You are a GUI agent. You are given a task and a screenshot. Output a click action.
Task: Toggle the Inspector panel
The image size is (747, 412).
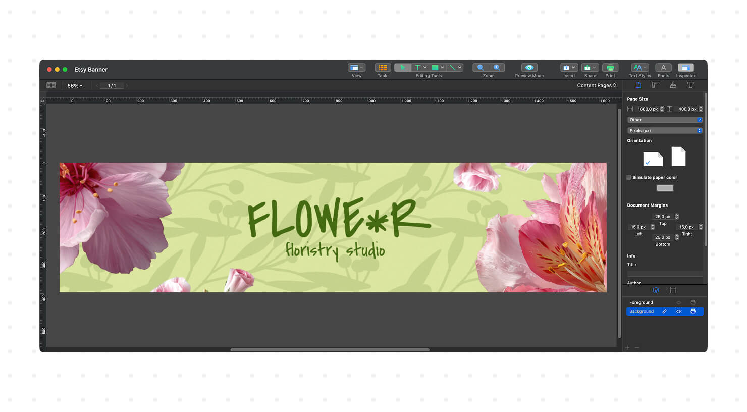(685, 68)
